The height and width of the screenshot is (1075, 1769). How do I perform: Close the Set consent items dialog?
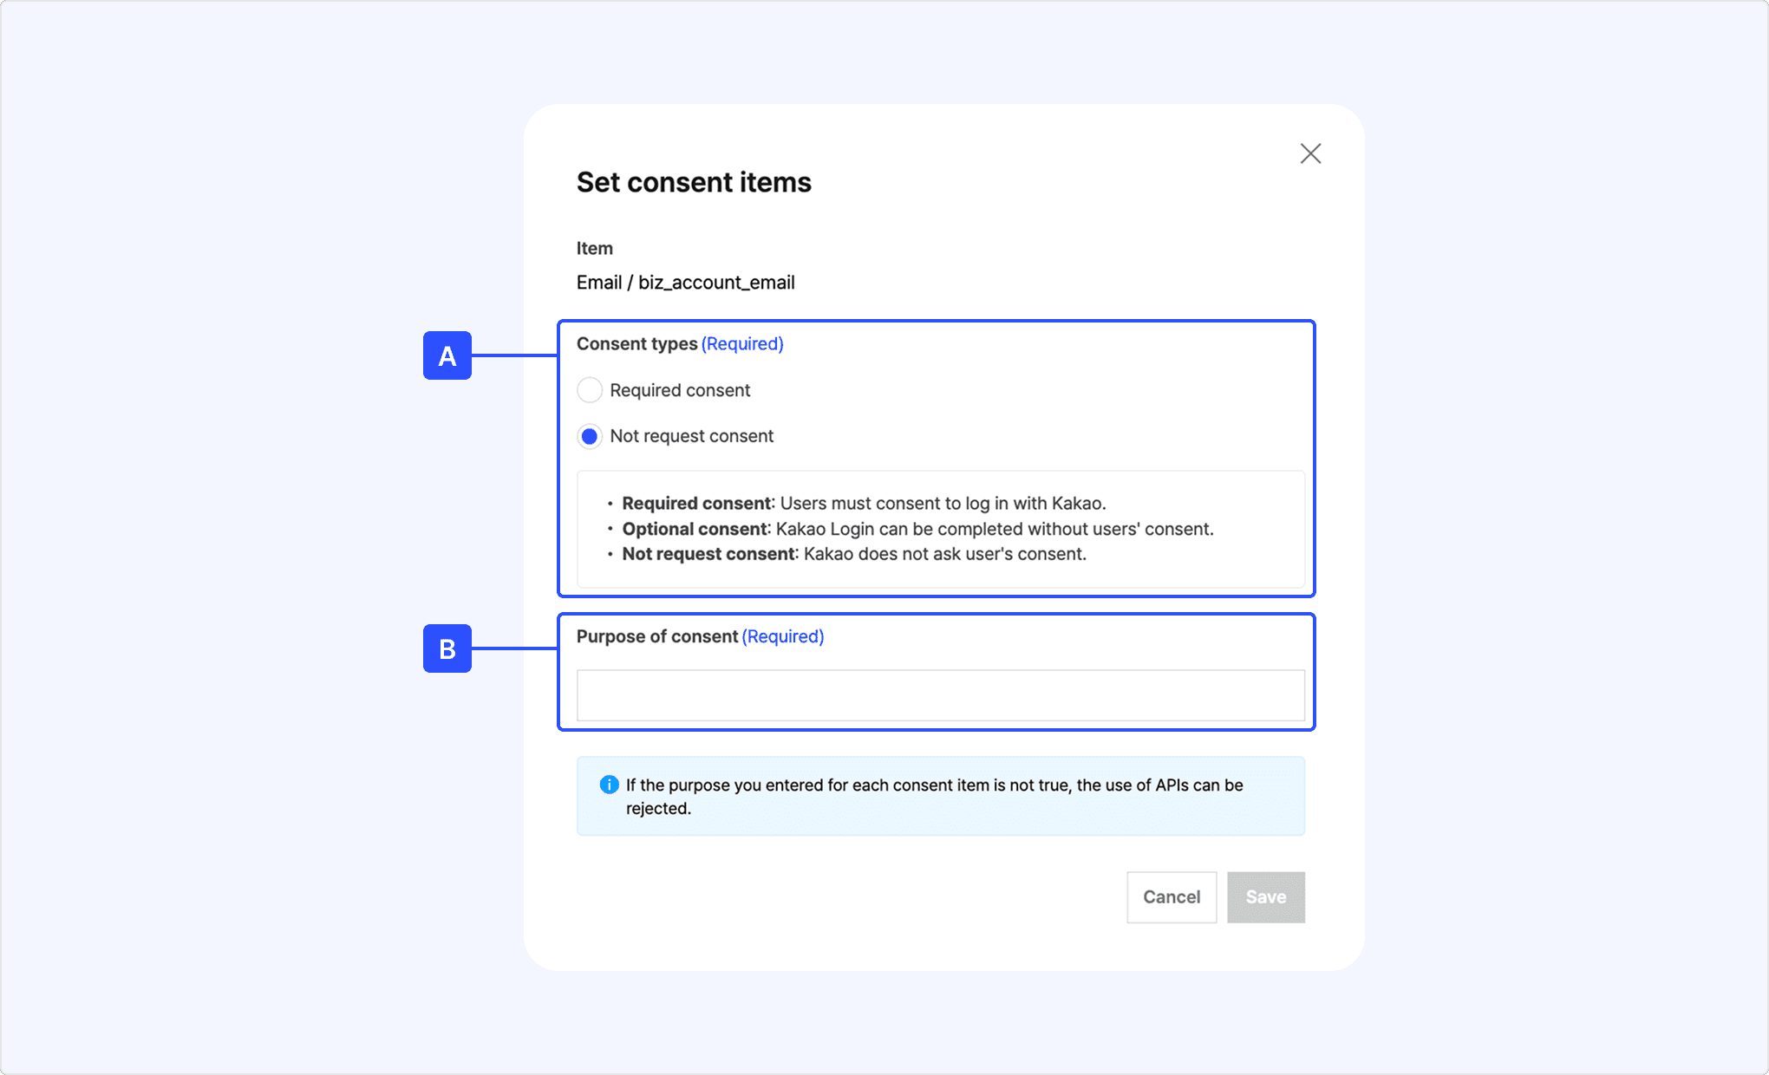click(1310, 153)
